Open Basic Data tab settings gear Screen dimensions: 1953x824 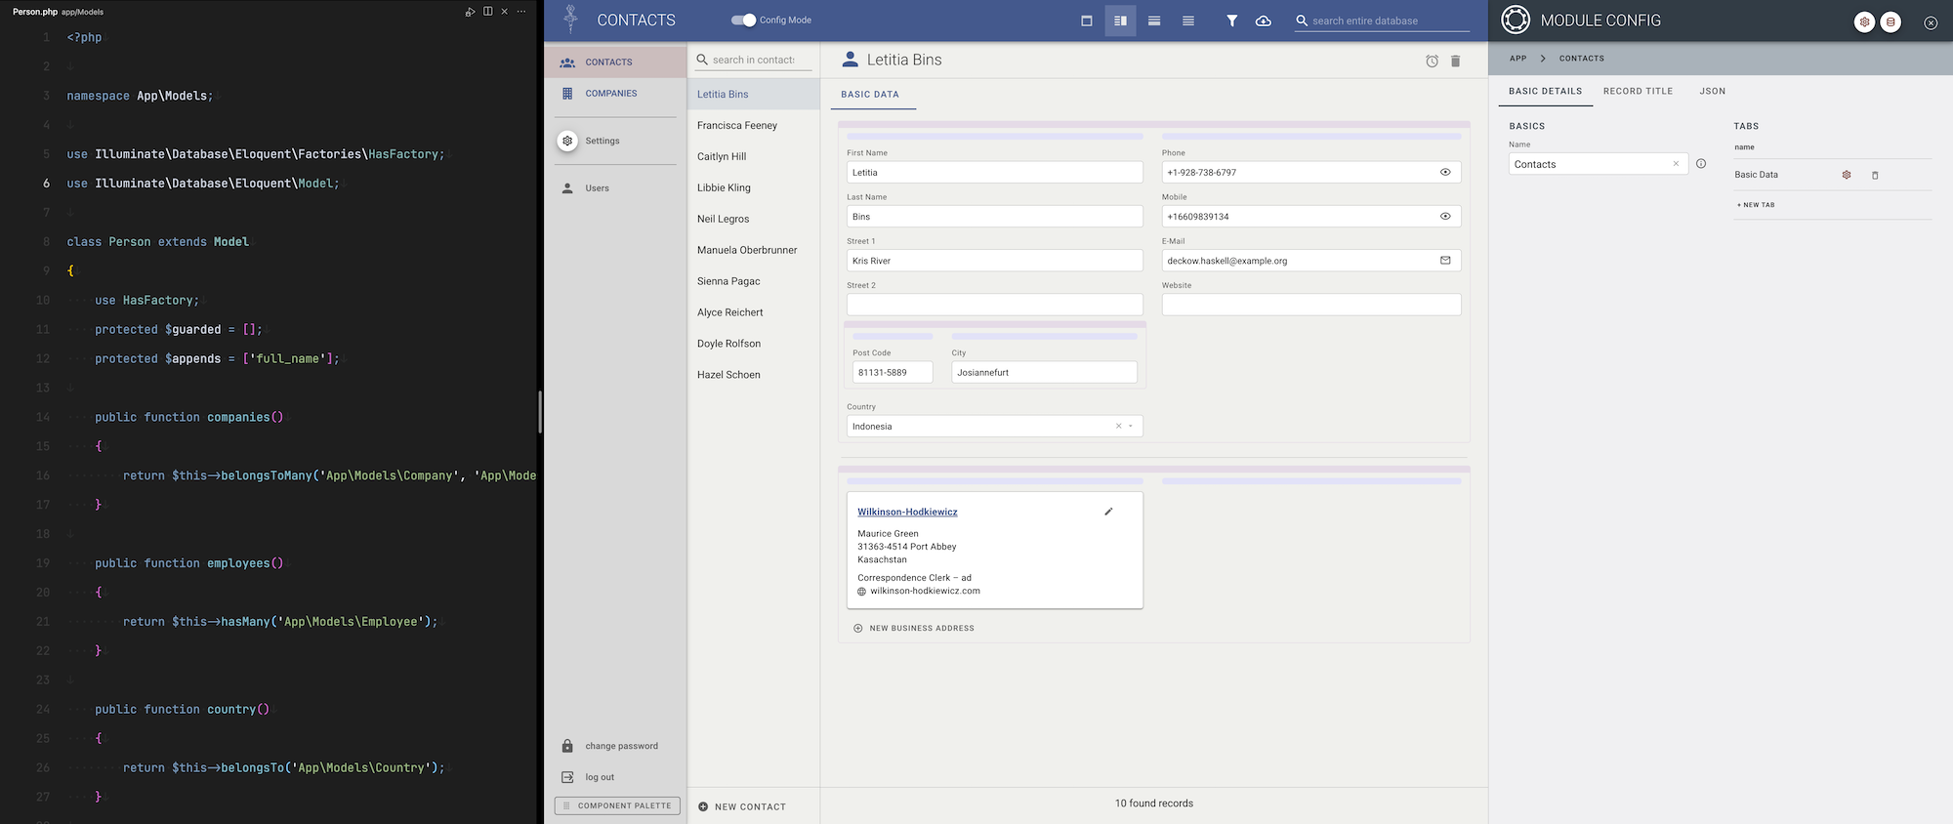pos(1847,175)
